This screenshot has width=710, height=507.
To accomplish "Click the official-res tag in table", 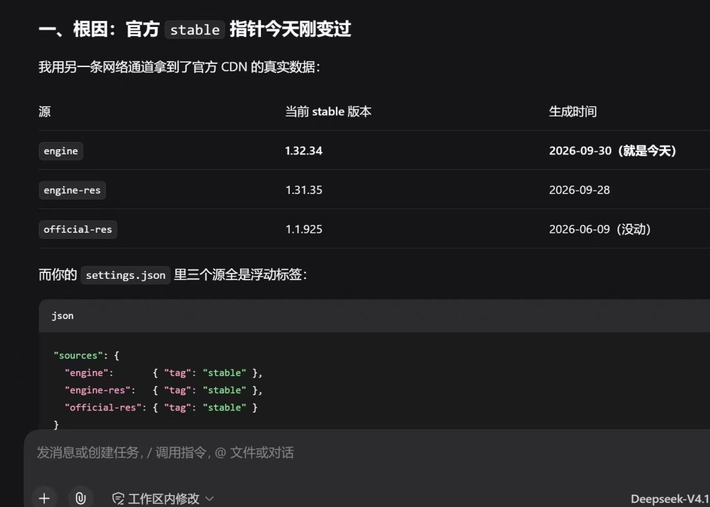I will pyautogui.click(x=78, y=229).
